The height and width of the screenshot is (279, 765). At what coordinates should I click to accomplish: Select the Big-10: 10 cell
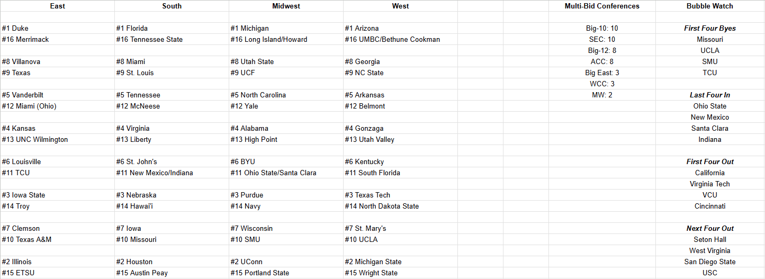coord(601,29)
